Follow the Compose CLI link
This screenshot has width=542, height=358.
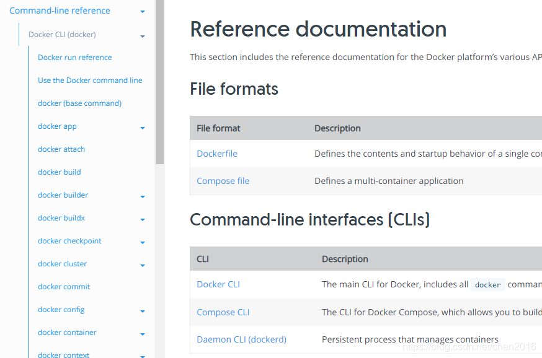pyautogui.click(x=223, y=312)
